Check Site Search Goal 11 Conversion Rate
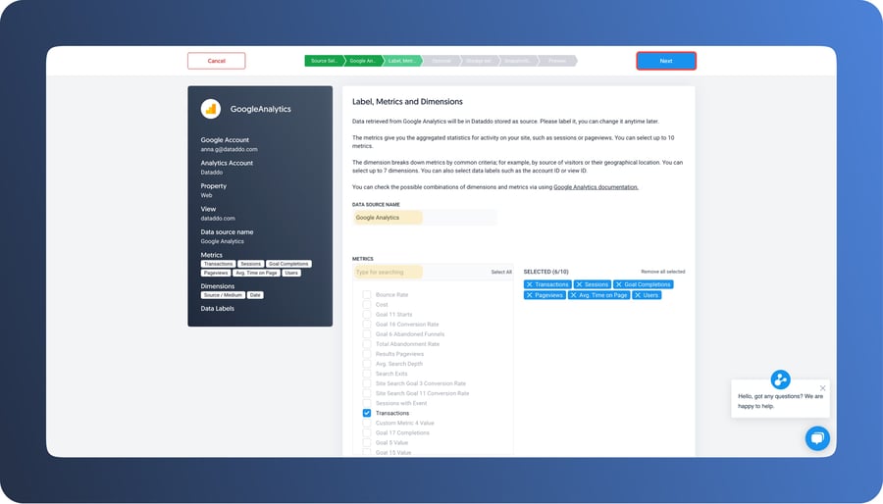Viewport: 883px width, 504px height. pos(367,393)
